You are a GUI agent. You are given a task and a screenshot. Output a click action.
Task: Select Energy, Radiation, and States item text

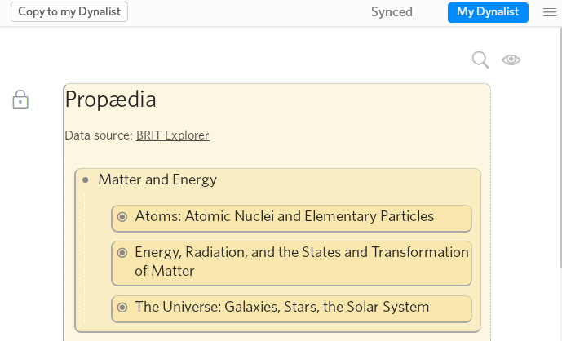pyautogui.click(x=302, y=261)
